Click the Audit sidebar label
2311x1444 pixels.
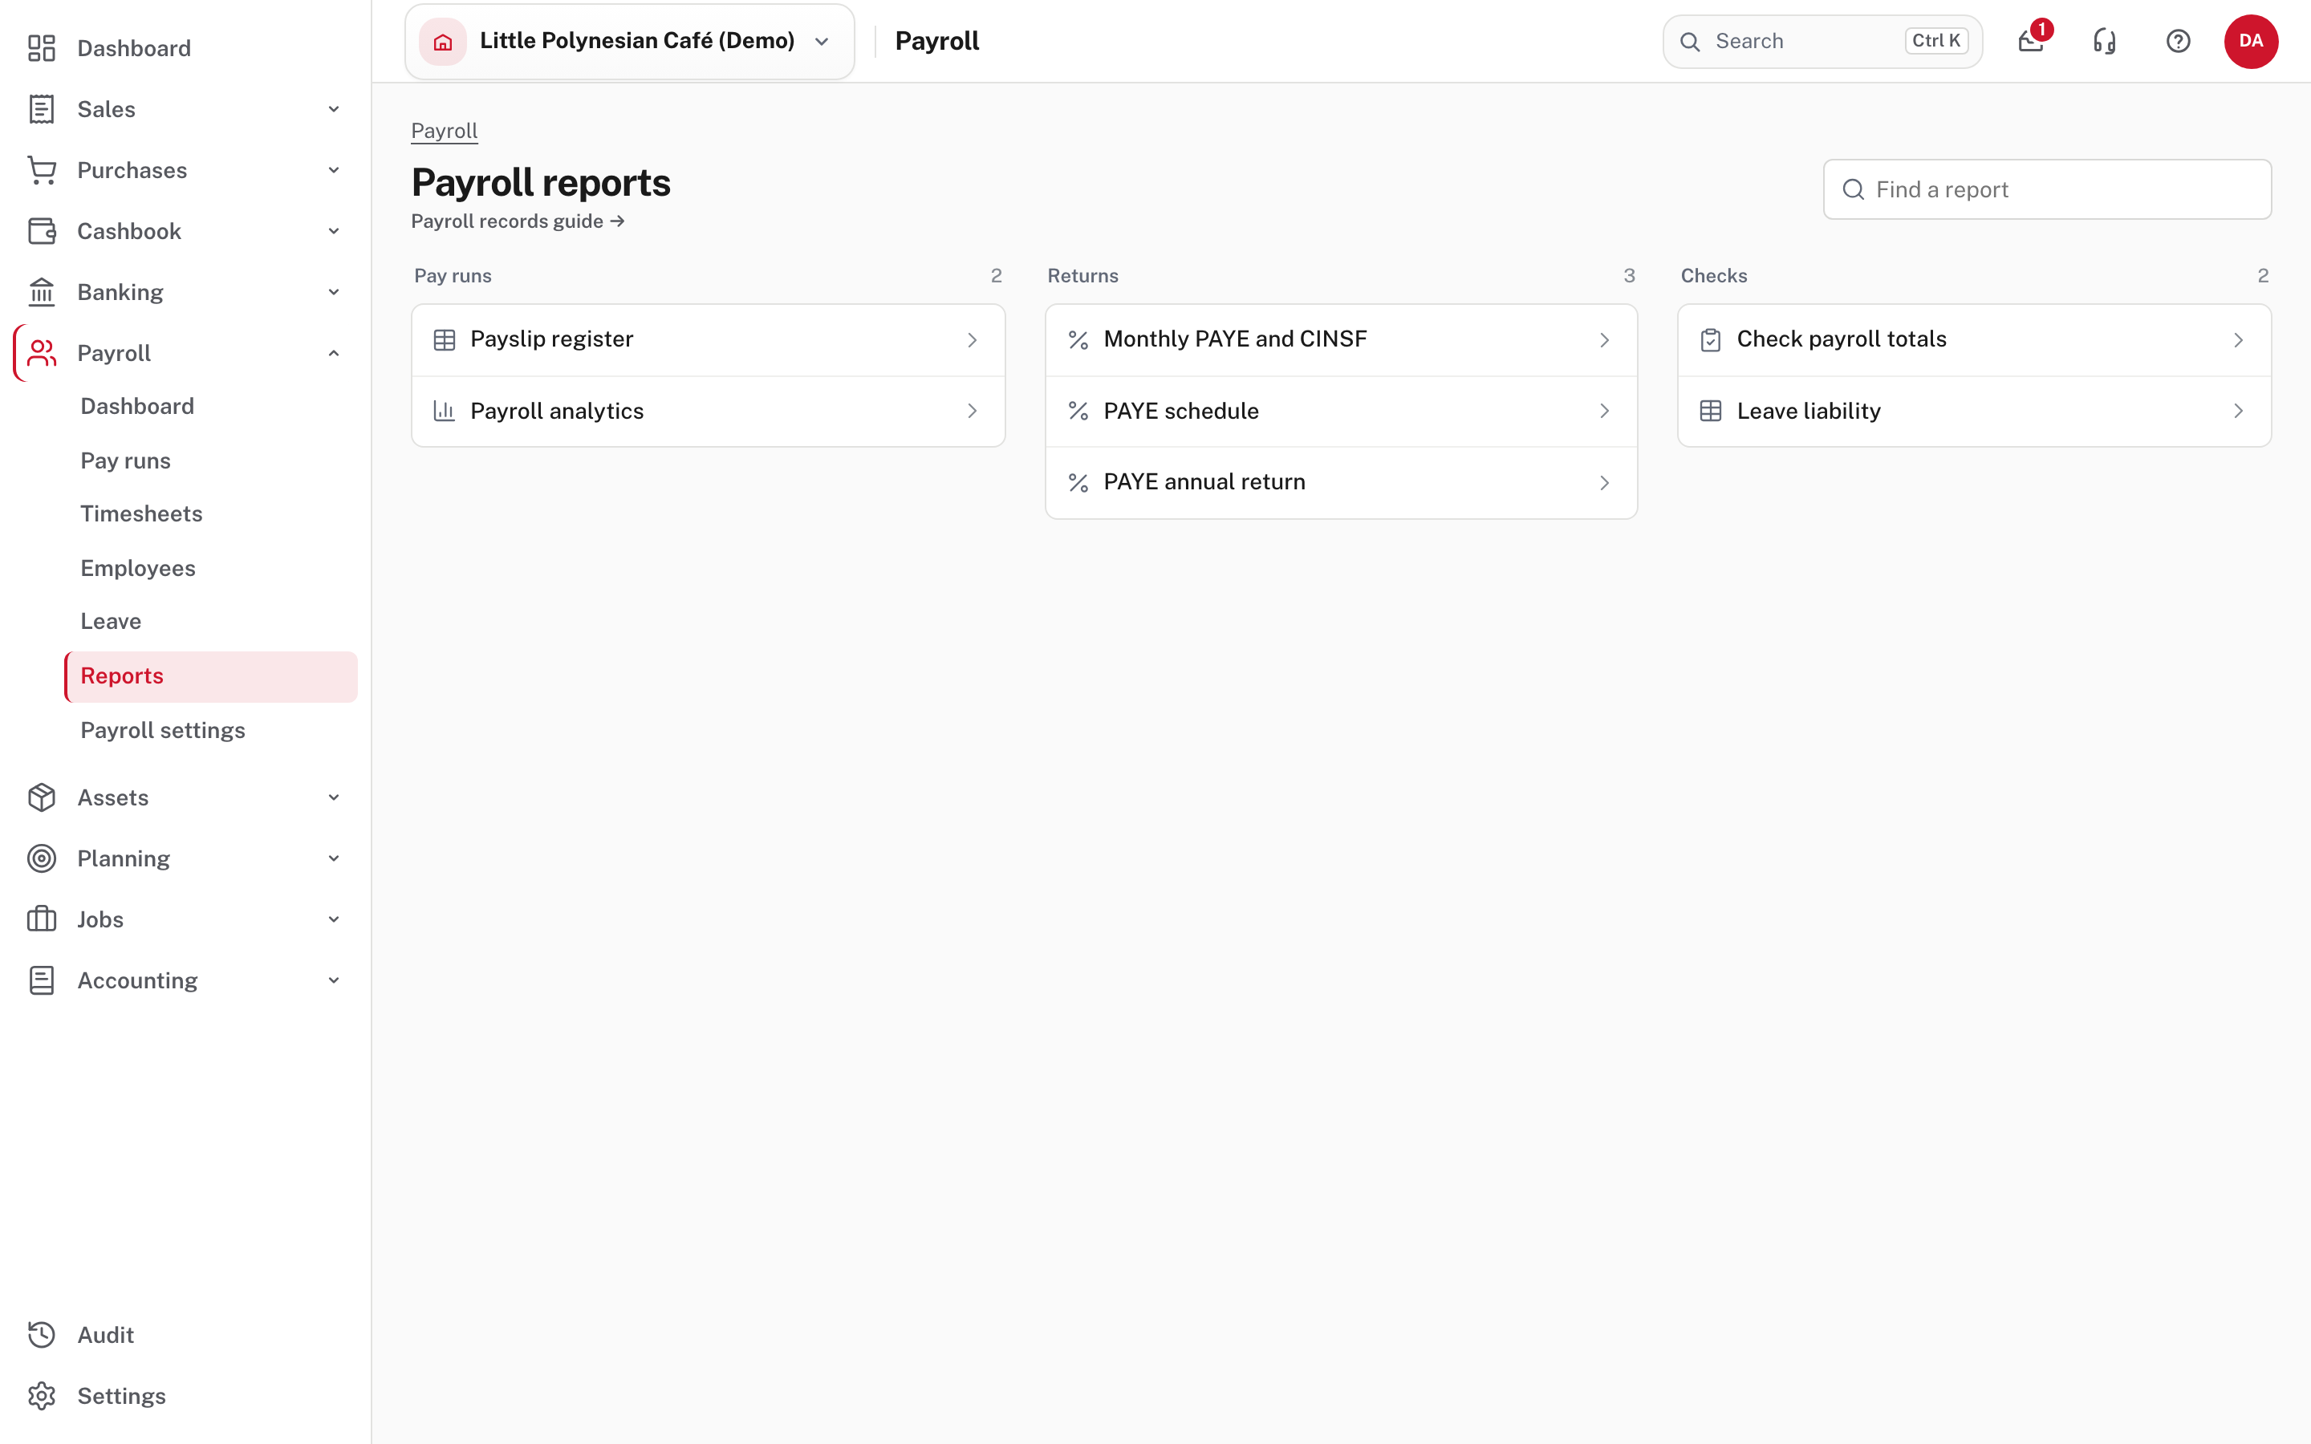[105, 1335]
